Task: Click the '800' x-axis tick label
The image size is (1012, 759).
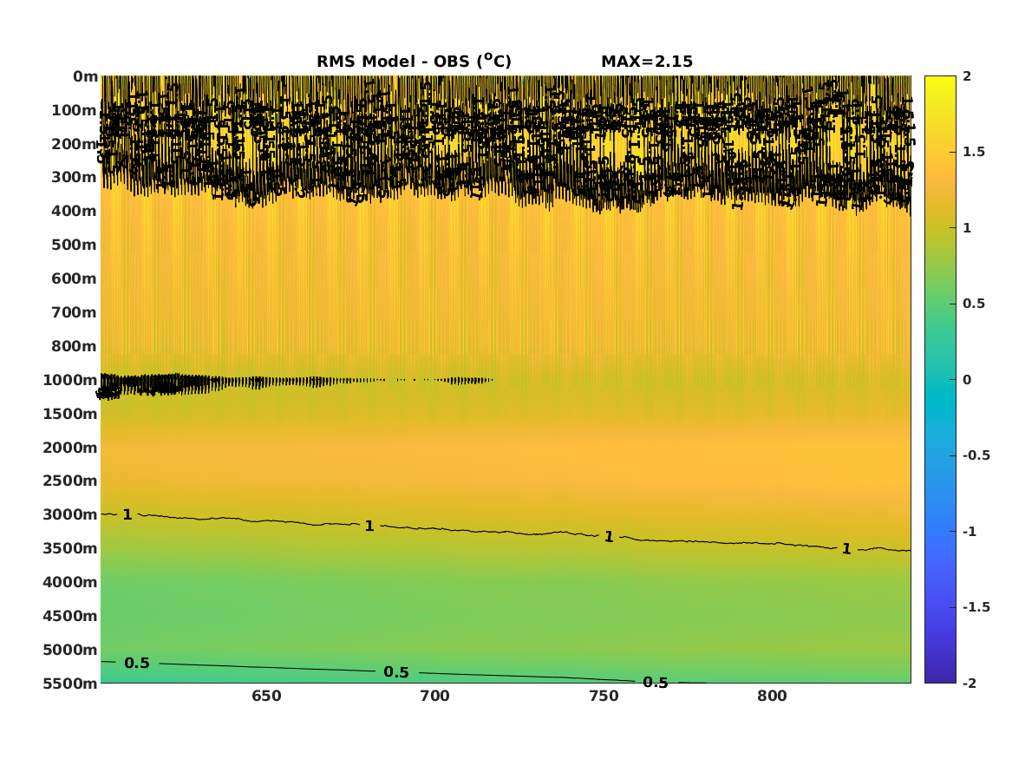Action: tap(773, 697)
